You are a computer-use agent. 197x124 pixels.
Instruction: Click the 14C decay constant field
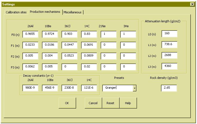coord(89,88)
